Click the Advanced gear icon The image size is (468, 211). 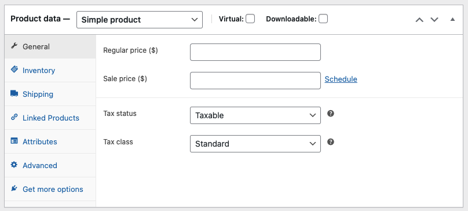[x=14, y=165]
